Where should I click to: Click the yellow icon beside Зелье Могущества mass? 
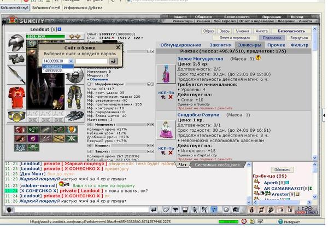[259, 58]
